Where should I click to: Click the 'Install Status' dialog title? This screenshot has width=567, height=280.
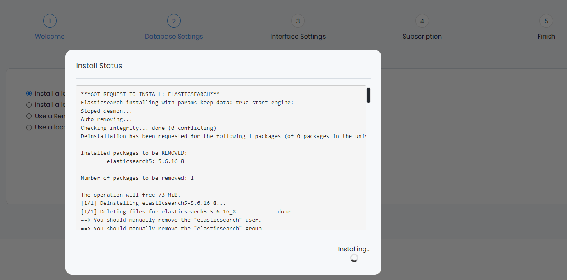(x=99, y=66)
